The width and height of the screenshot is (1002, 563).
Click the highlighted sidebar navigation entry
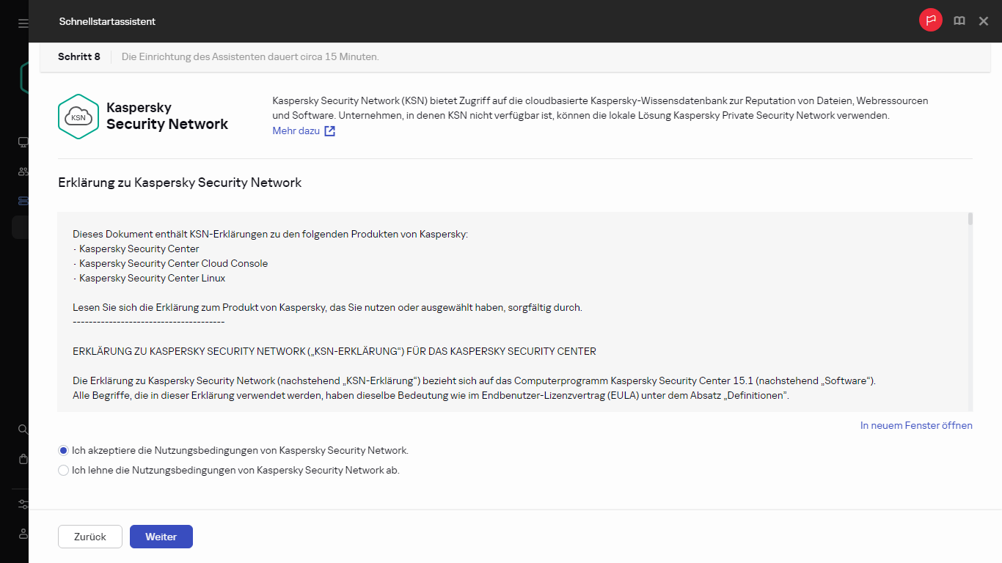pos(22,227)
